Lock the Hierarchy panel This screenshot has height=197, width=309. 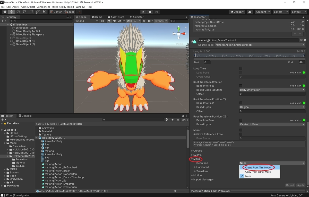[x=68, y=17]
